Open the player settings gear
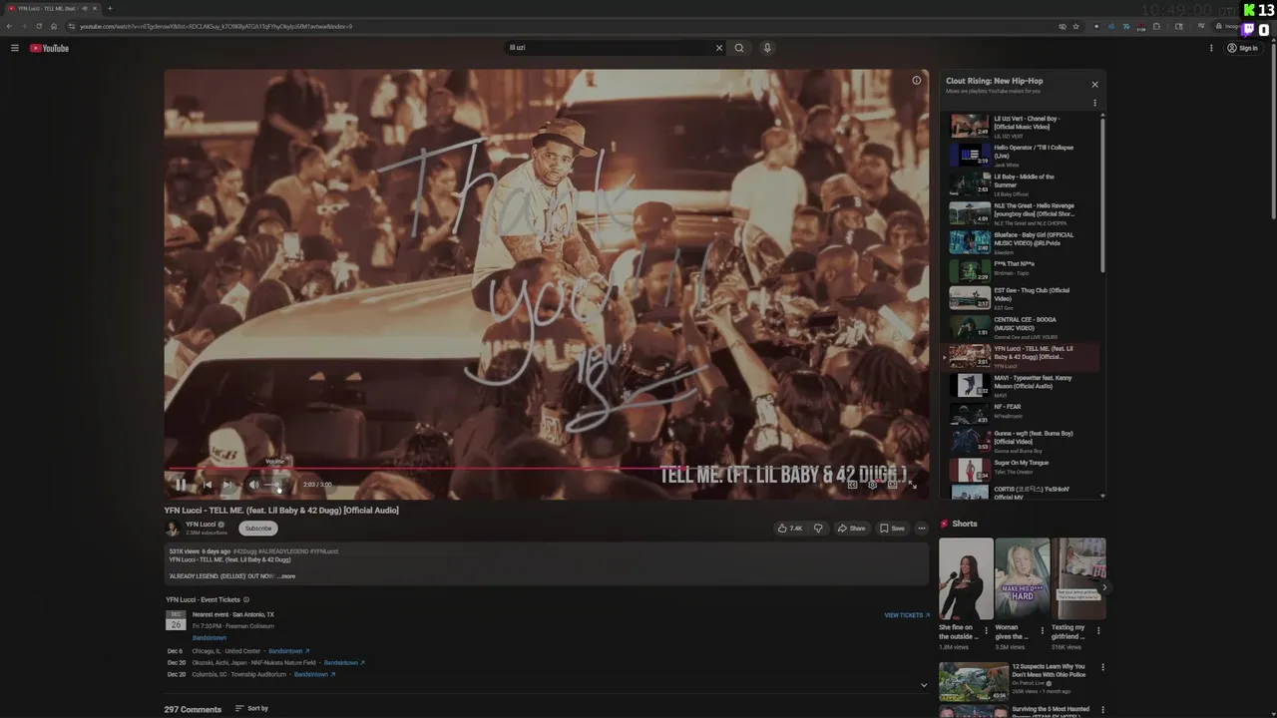Image resolution: width=1277 pixels, height=718 pixels. coord(872,485)
